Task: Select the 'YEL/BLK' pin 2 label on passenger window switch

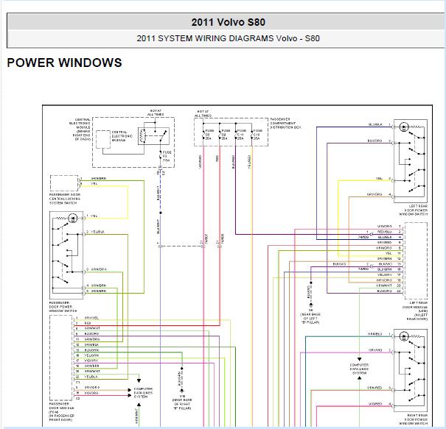Action: pyautogui.click(x=97, y=232)
